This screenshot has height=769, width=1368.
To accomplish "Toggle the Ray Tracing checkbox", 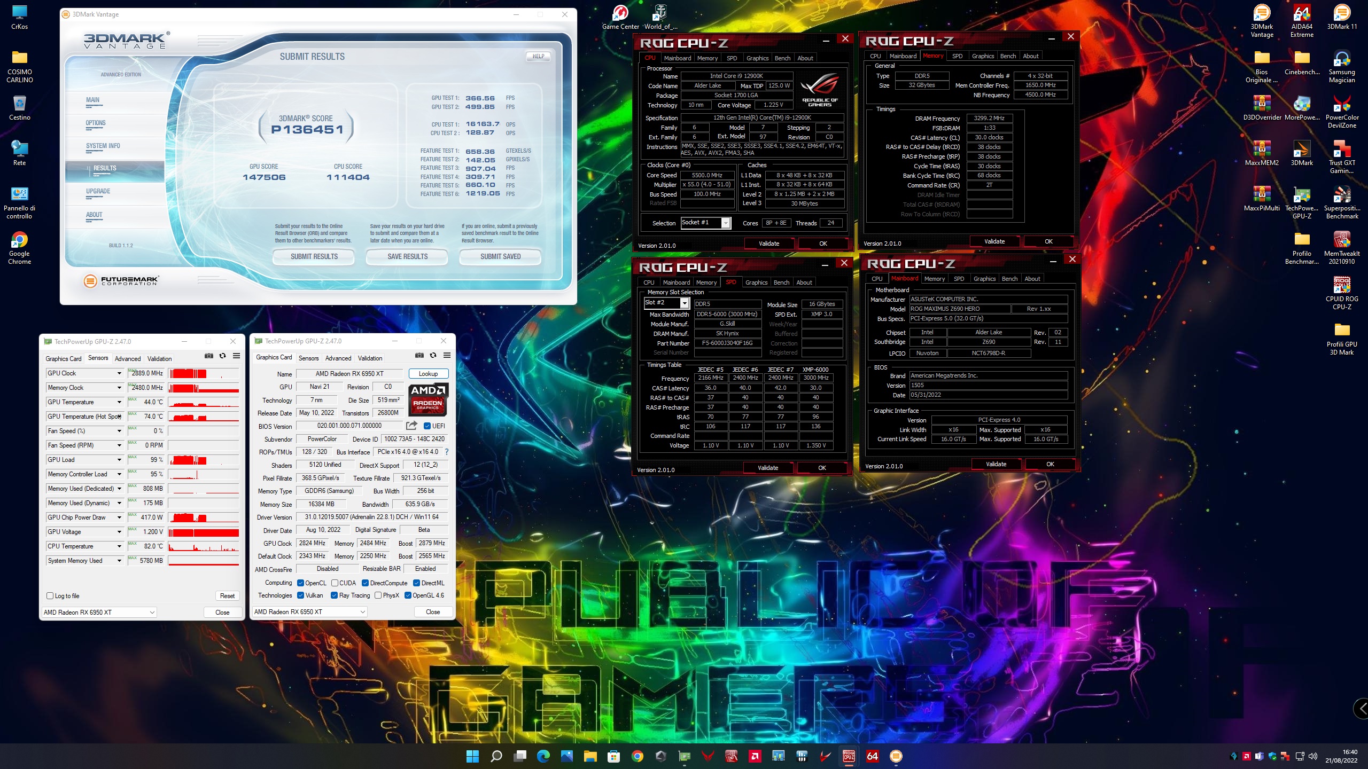I will [x=334, y=595].
